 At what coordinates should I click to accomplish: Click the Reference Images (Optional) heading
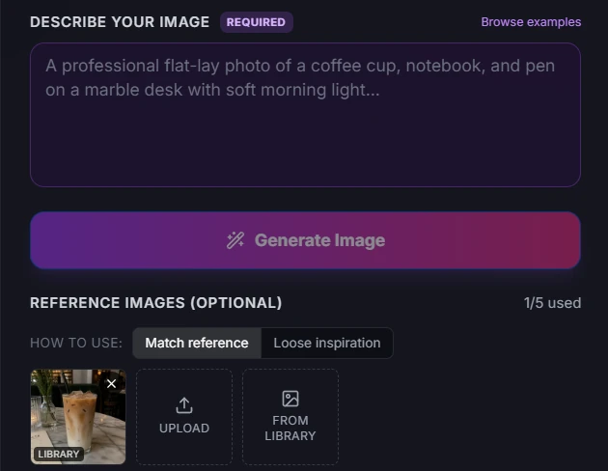tap(156, 303)
